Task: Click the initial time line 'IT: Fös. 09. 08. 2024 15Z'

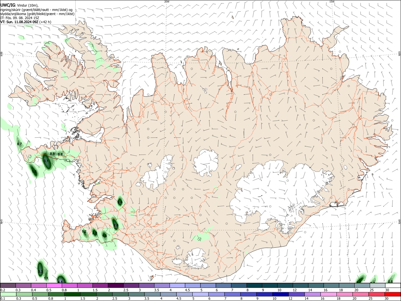Action: 20,18
